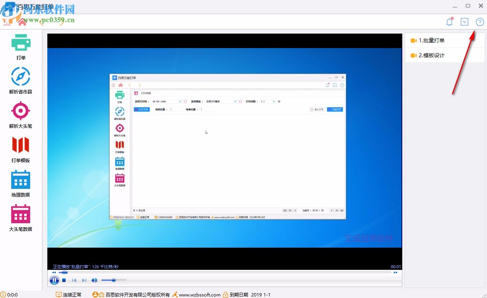Click the 00:01 elapsed time display
This screenshot has width=487, height=298.
[396, 267]
